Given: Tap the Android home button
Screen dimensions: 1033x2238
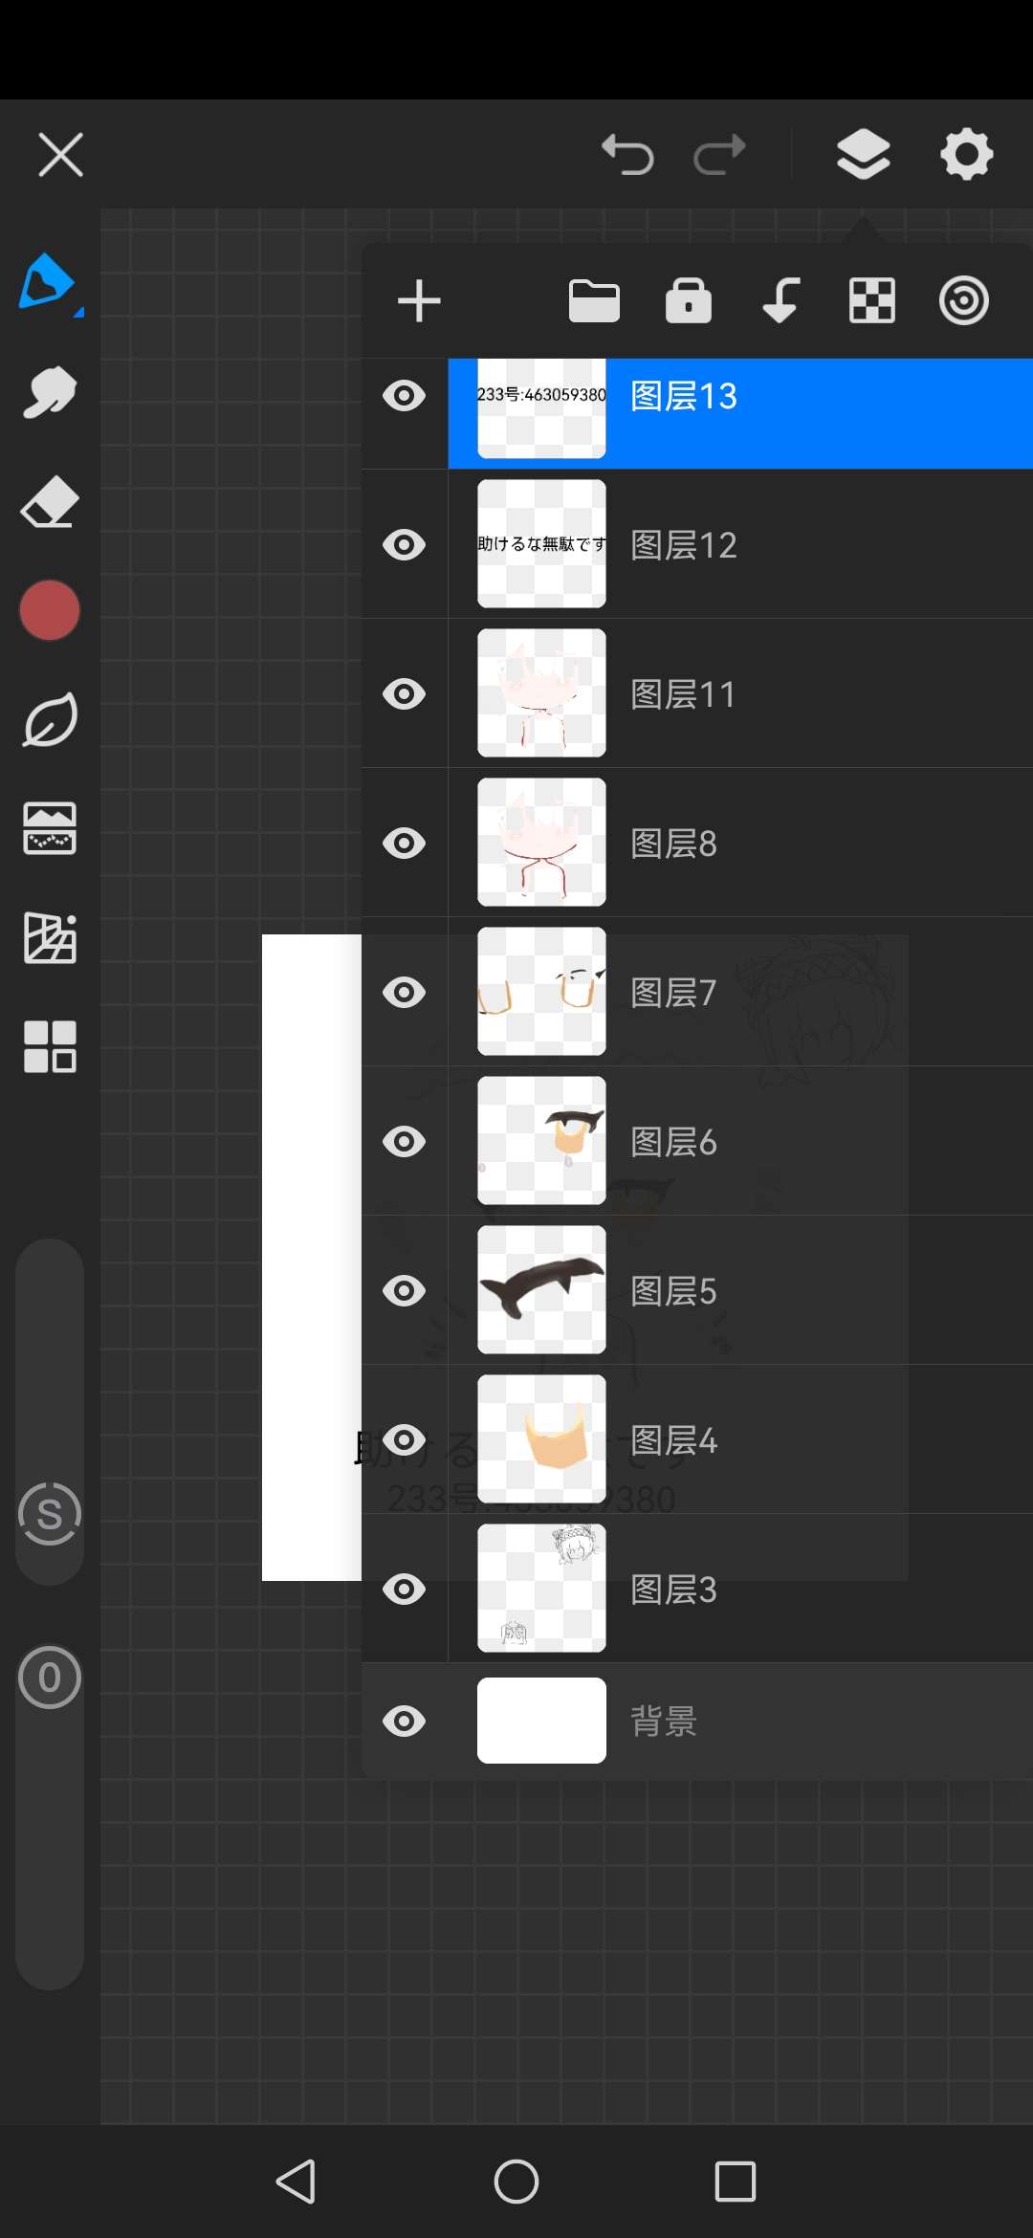Looking at the screenshot, I should coord(516,2182).
